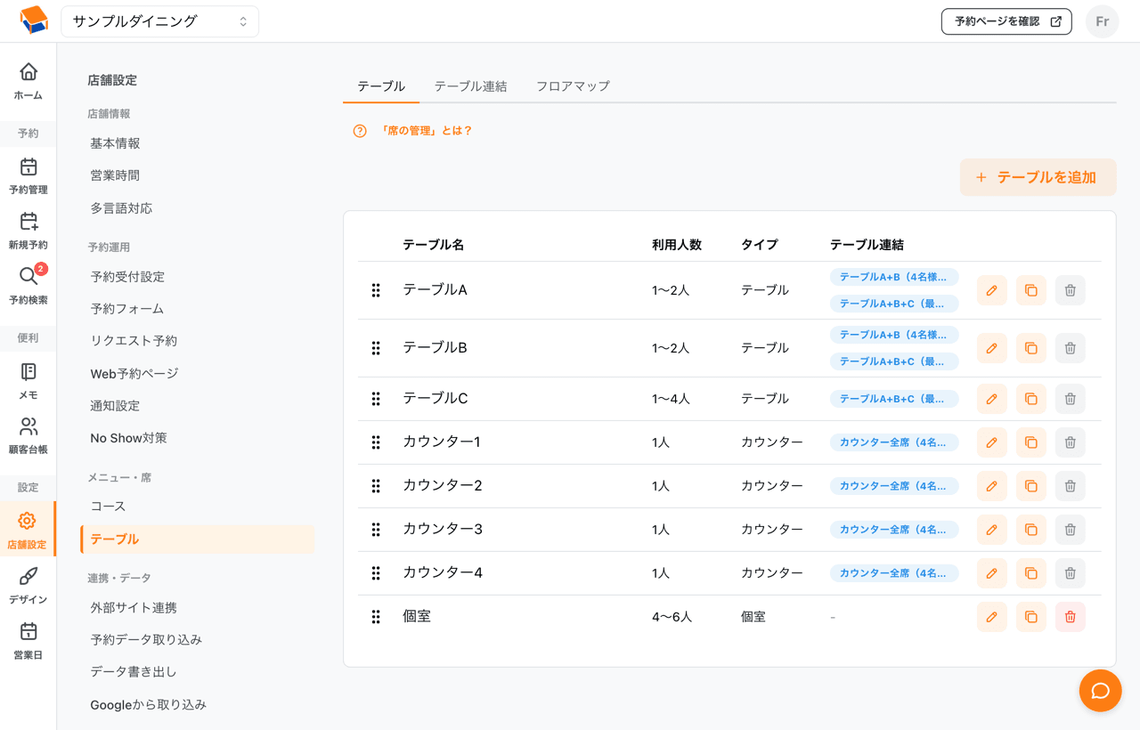Click the help icon beside 「席の管理」とは？
The height and width of the screenshot is (730, 1140).
pyautogui.click(x=360, y=131)
